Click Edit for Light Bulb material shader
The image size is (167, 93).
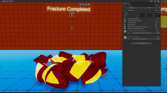pos(158,39)
